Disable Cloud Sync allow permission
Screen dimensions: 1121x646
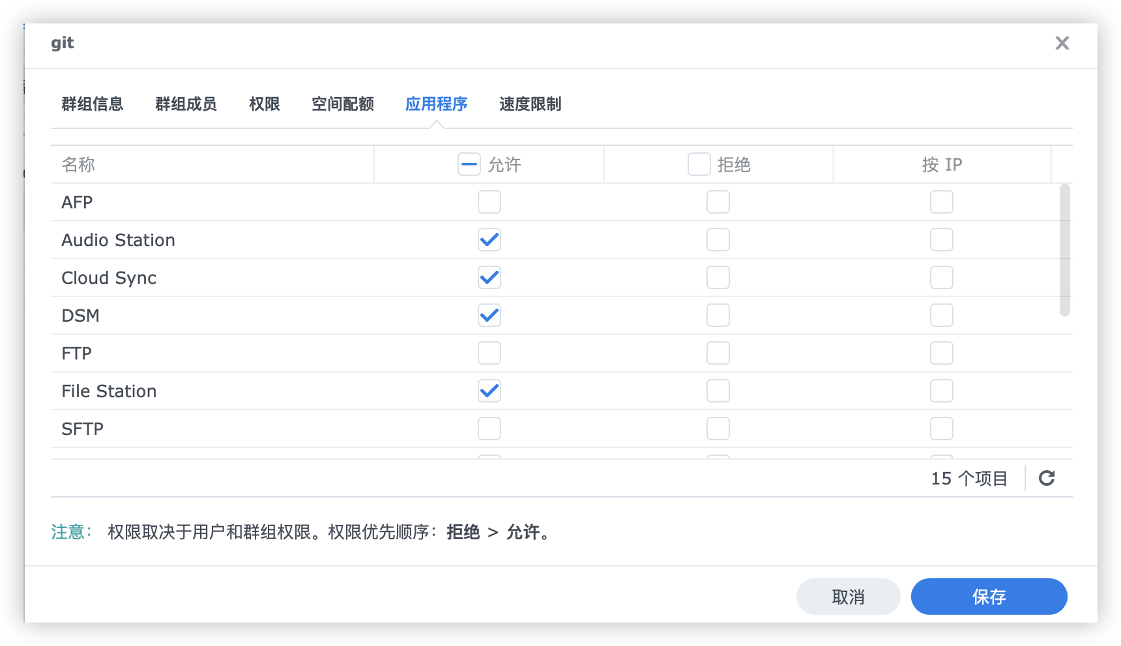(x=489, y=277)
